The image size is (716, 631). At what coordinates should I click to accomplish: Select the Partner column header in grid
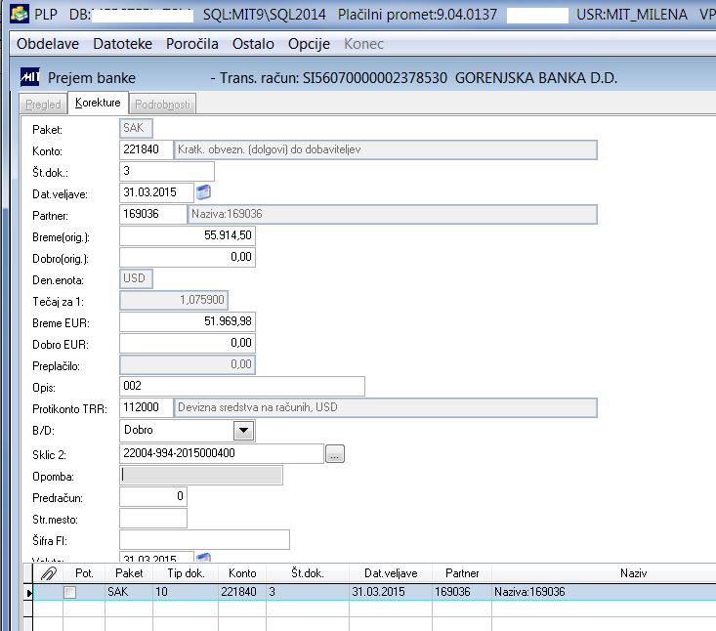462,573
